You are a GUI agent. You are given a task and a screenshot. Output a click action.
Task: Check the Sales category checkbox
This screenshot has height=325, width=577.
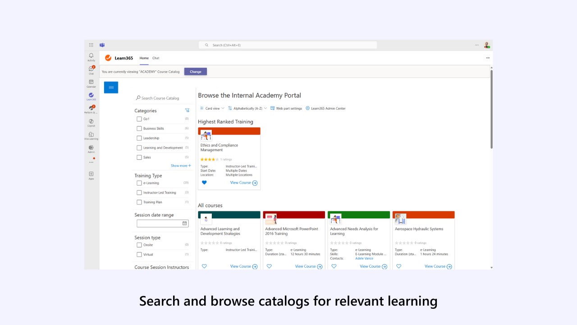click(x=139, y=158)
